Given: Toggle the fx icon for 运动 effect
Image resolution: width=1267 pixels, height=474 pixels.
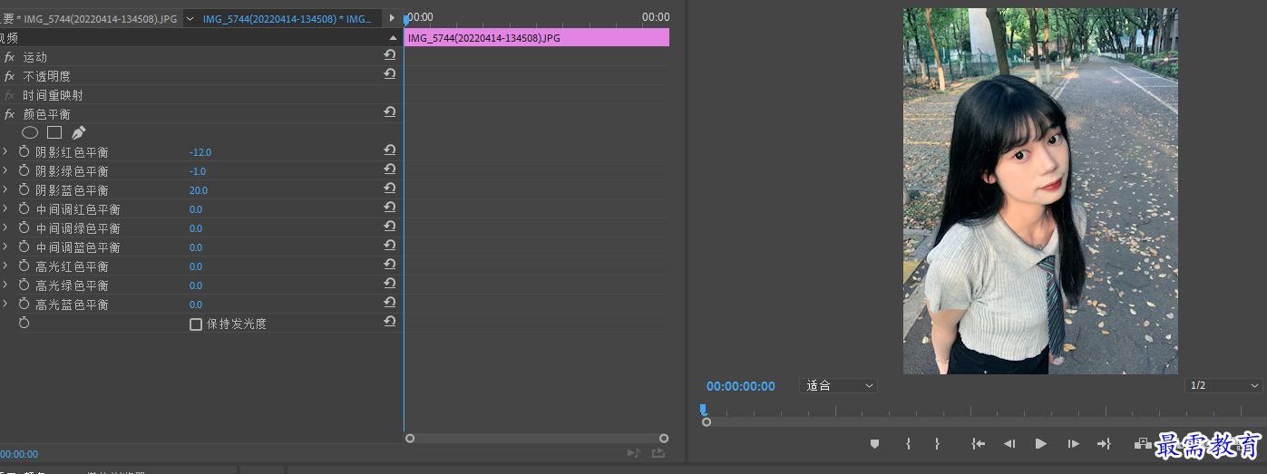Looking at the screenshot, I should point(10,57).
